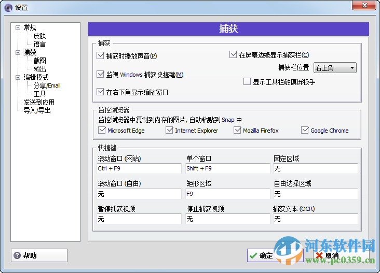The width and height of the screenshot is (380, 273).
Task: Uncheck Mozilla Firefox browser monitoring
Action: tap(237, 130)
